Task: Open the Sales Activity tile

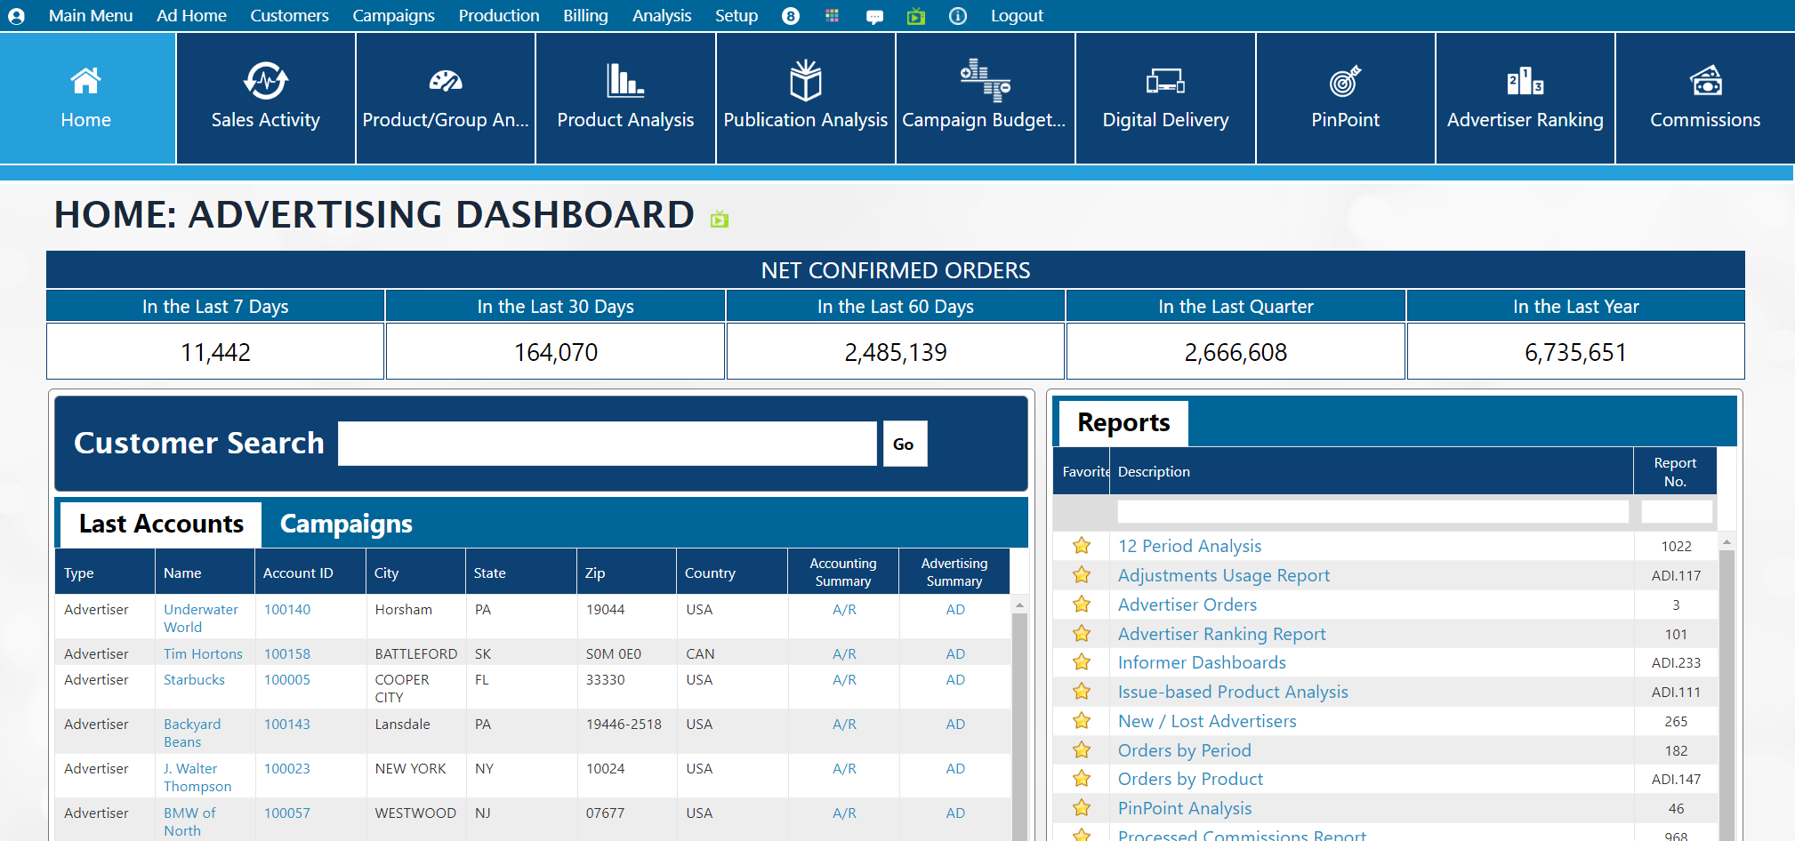Action: click(x=265, y=98)
